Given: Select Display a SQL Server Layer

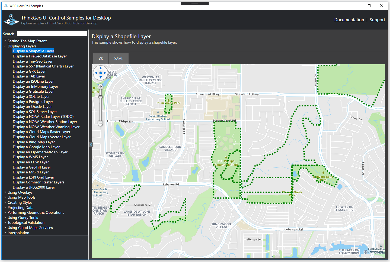Looking at the screenshot, I should [x=35, y=112].
